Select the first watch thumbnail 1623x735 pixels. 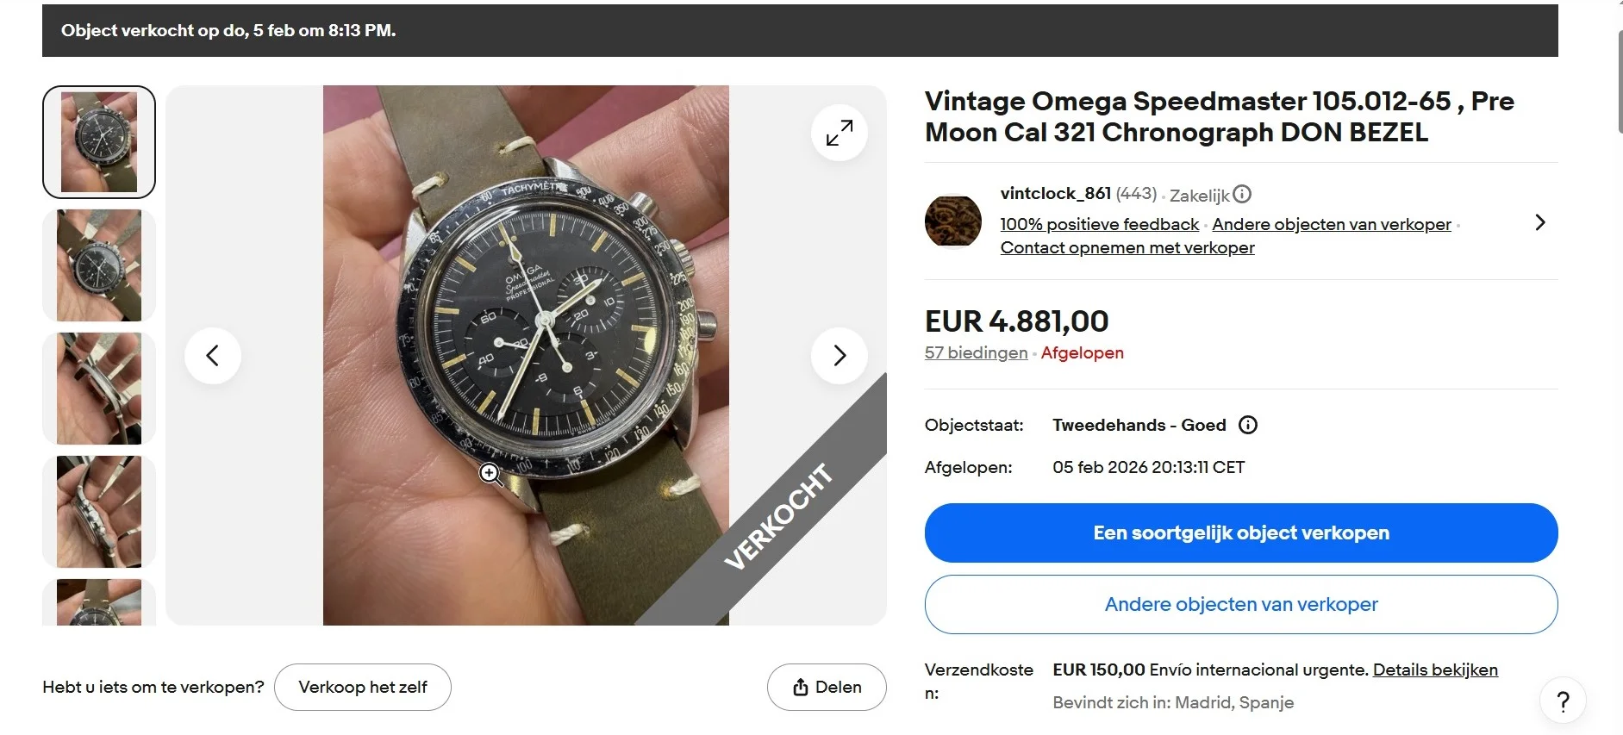pos(99,142)
